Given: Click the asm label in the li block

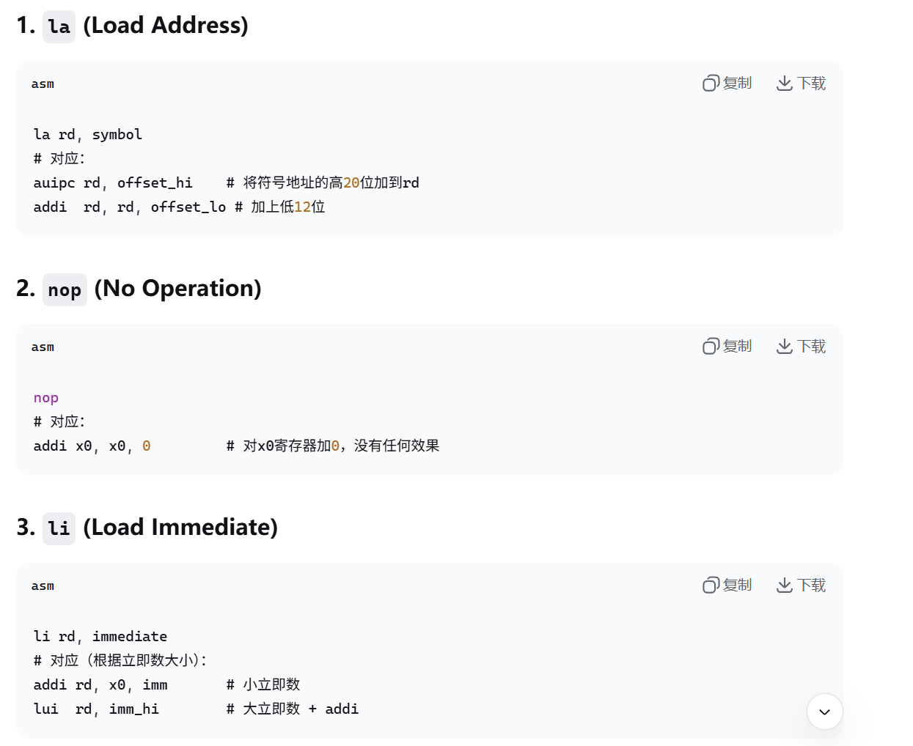Looking at the screenshot, I should point(43,586).
